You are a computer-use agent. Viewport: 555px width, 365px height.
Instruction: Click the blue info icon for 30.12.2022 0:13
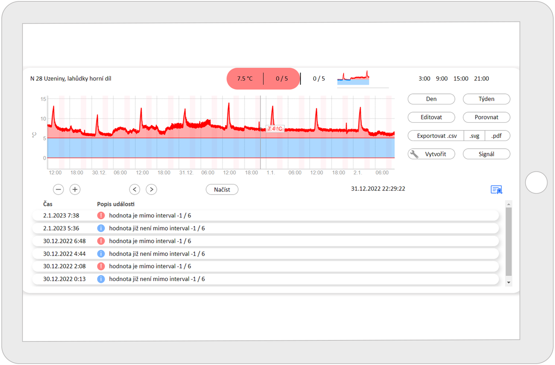[101, 279]
